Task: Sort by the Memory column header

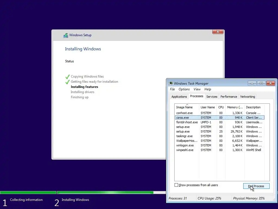Action: (x=235, y=107)
